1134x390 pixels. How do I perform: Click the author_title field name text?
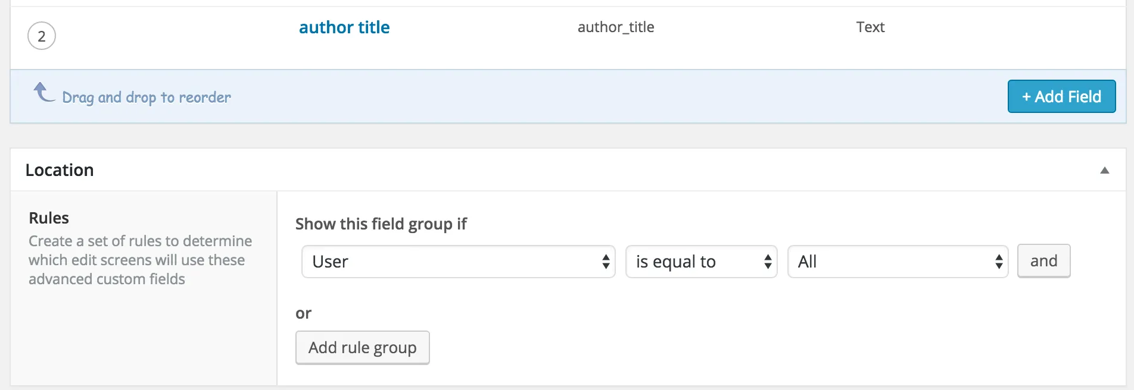pyautogui.click(x=616, y=27)
